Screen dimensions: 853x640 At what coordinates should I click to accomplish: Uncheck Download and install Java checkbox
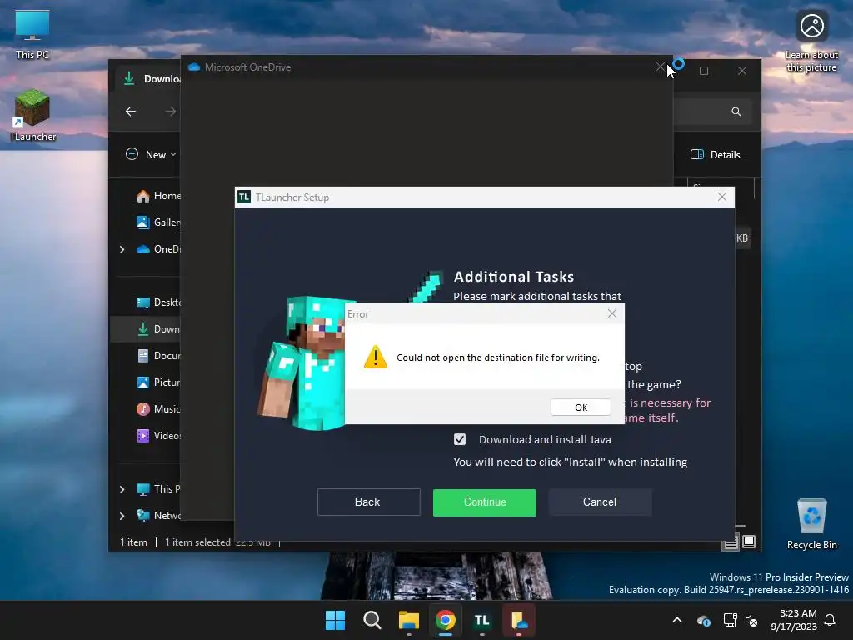460,439
